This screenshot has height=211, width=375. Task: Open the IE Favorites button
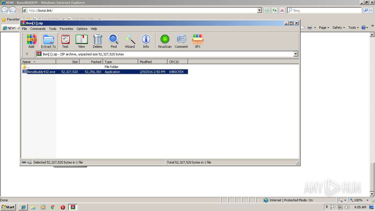[11, 19]
